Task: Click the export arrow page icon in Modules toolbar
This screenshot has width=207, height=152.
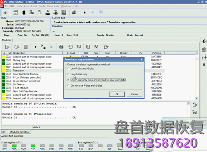Action: [x=106, y=47]
